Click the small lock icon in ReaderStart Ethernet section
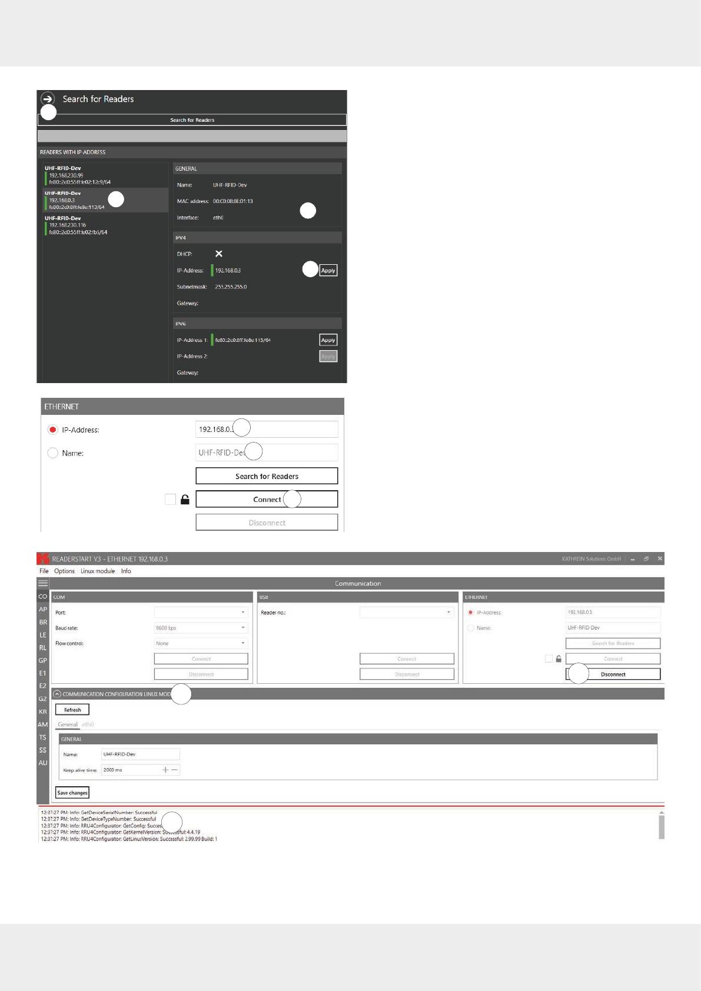701x991 pixels. [x=559, y=659]
